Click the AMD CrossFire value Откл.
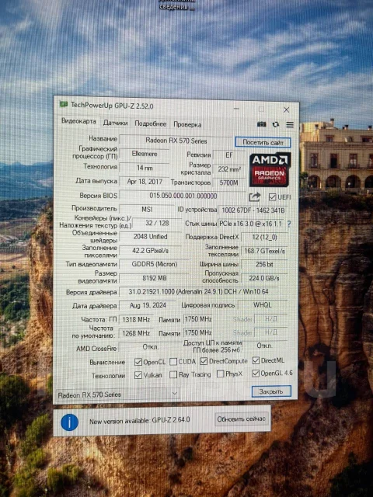Screen dimensions: 373x497 click(150, 347)
